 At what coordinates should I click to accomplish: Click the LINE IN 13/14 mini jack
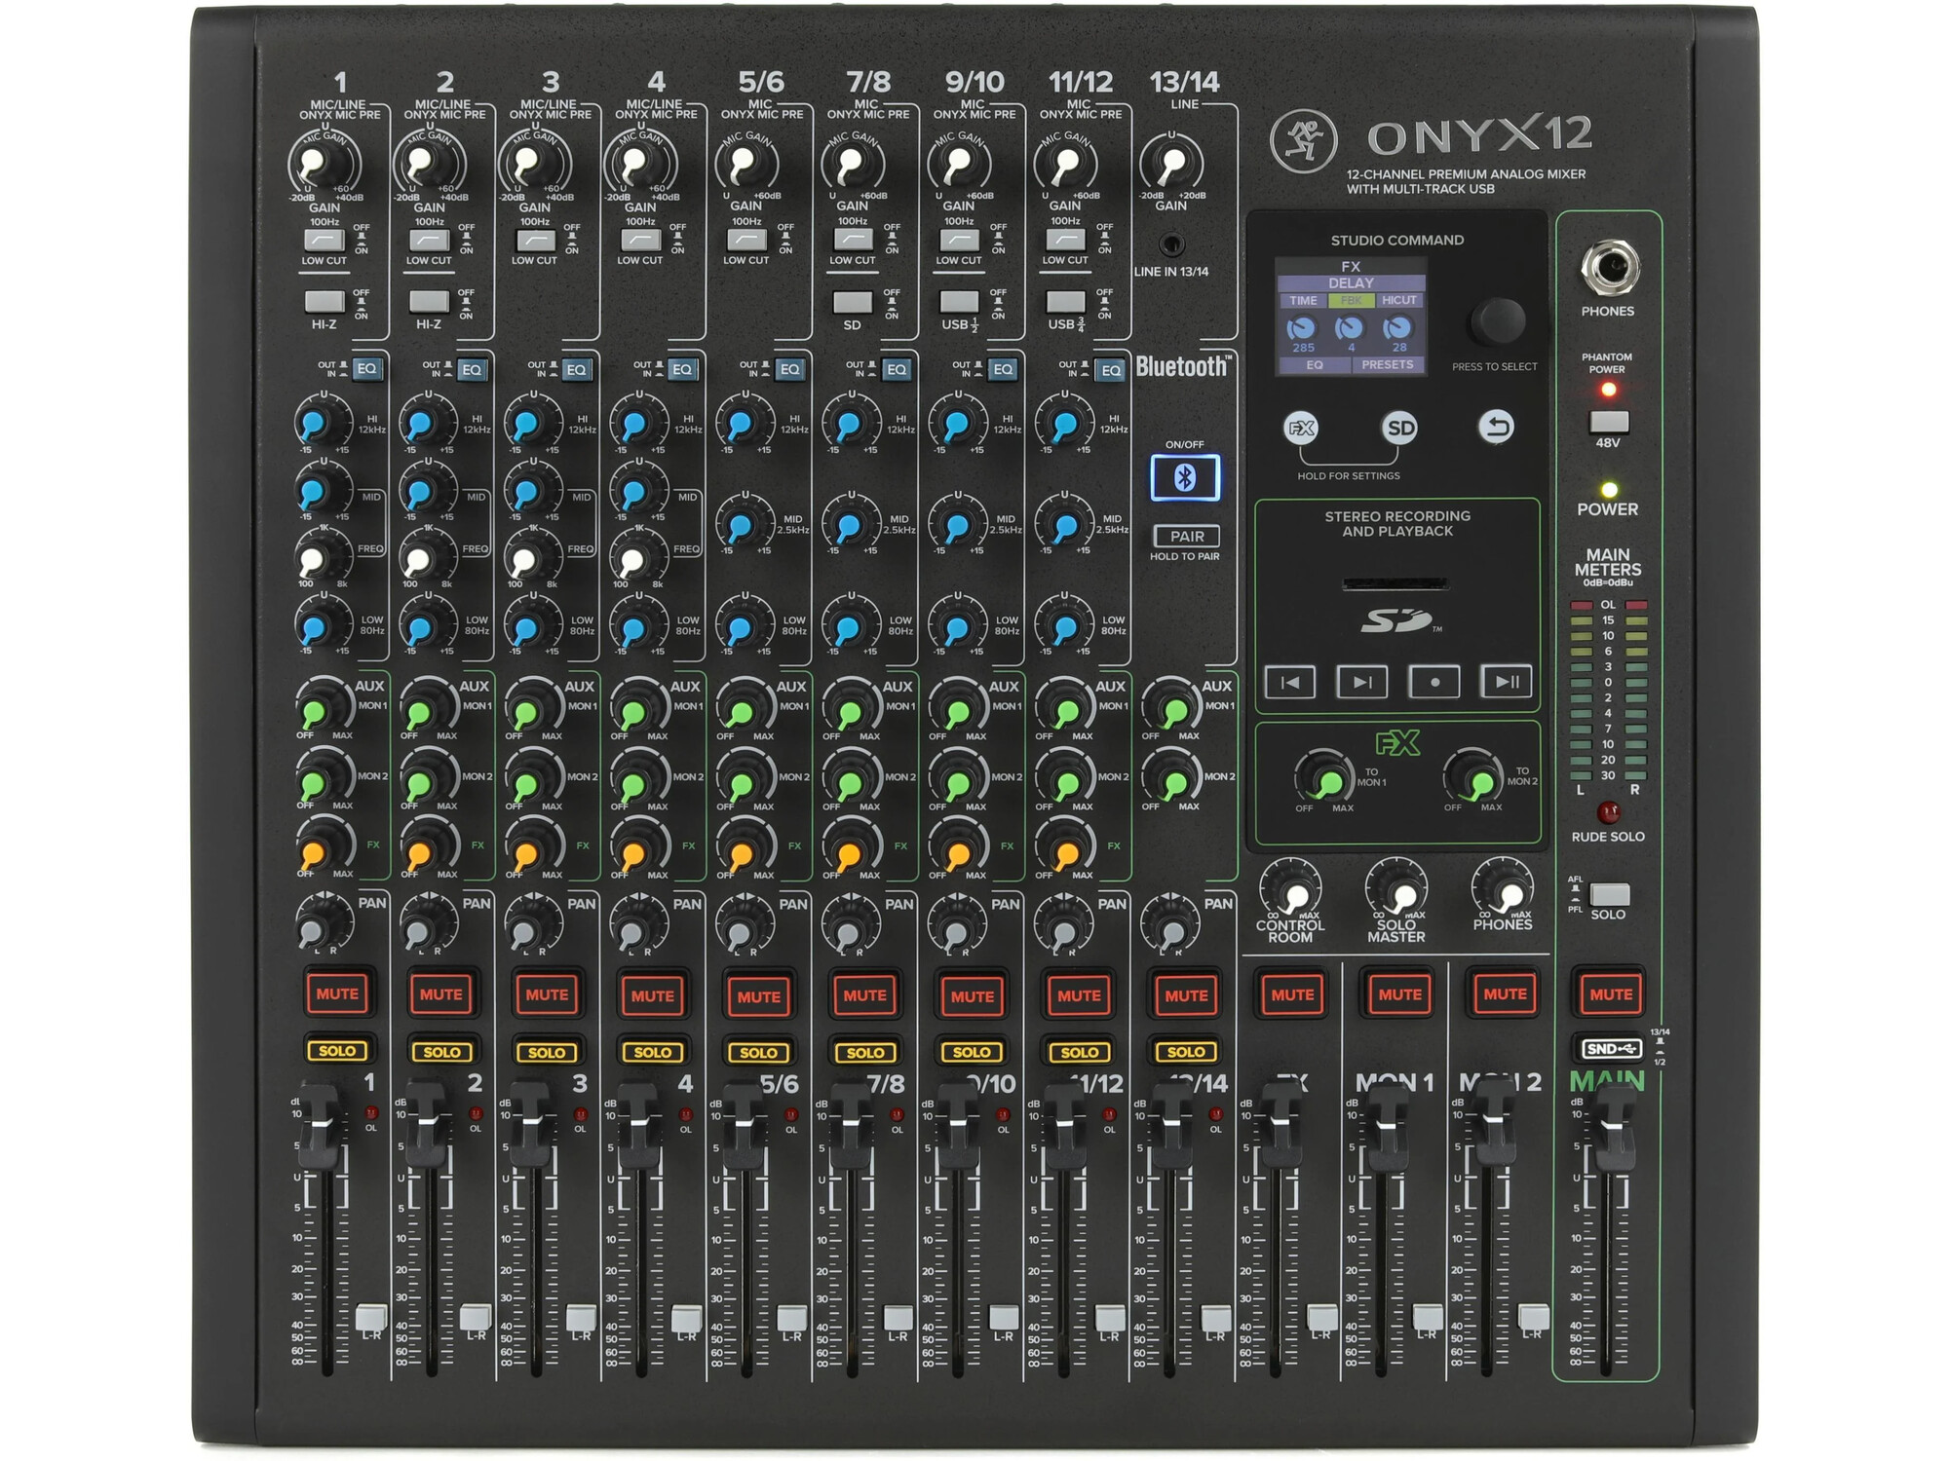point(1171,243)
